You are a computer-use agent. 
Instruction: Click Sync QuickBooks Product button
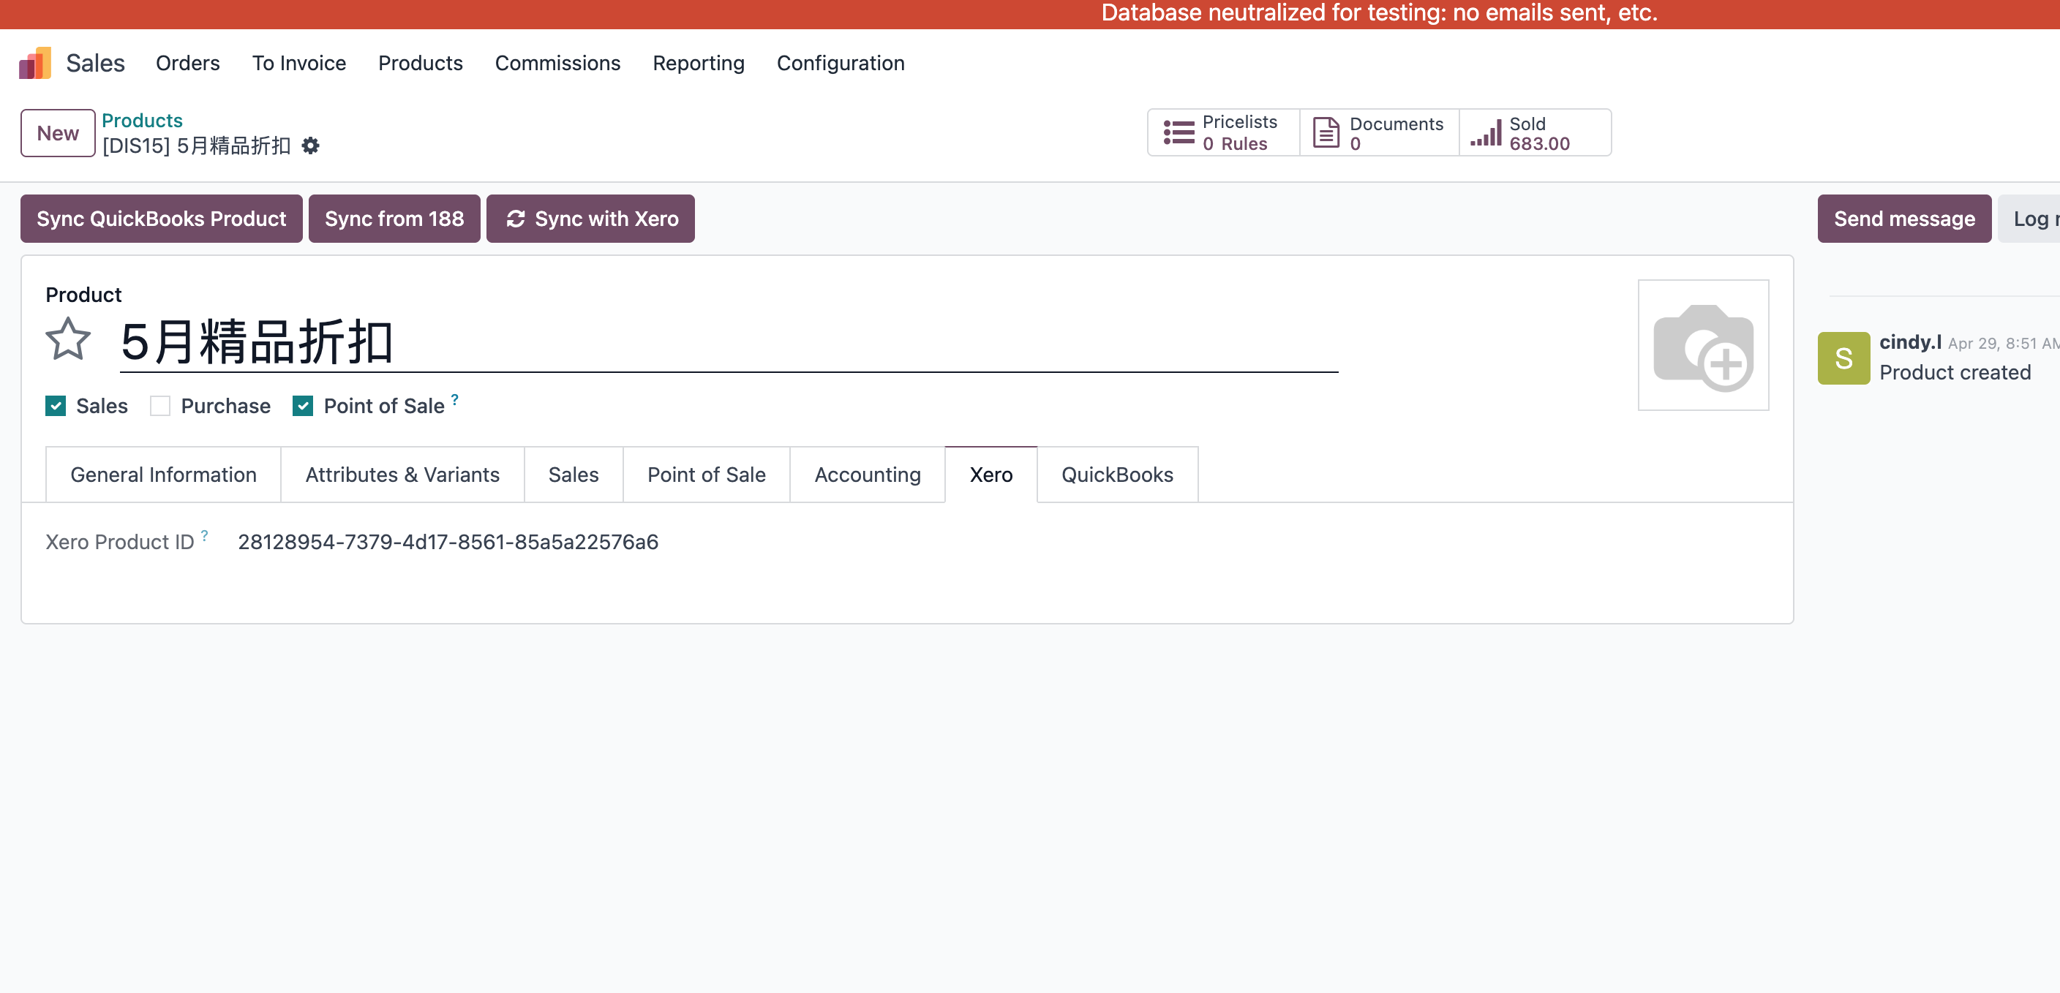tap(162, 218)
